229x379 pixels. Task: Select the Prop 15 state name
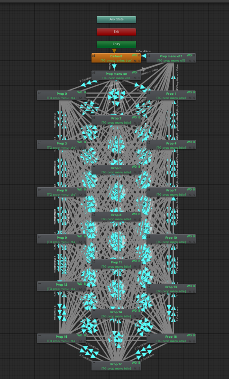pyautogui.click(x=62, y=337)
